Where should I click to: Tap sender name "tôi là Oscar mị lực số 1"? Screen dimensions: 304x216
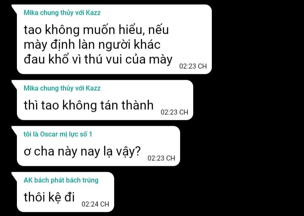[x=58, y=134]
